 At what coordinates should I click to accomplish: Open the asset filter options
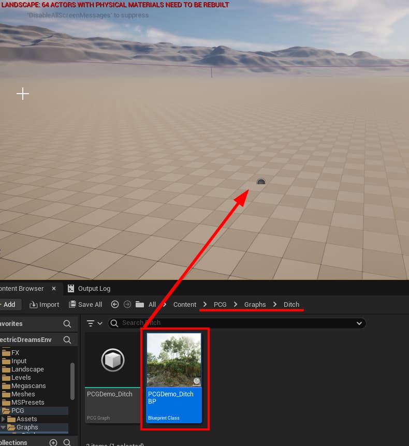coord(94,323)
